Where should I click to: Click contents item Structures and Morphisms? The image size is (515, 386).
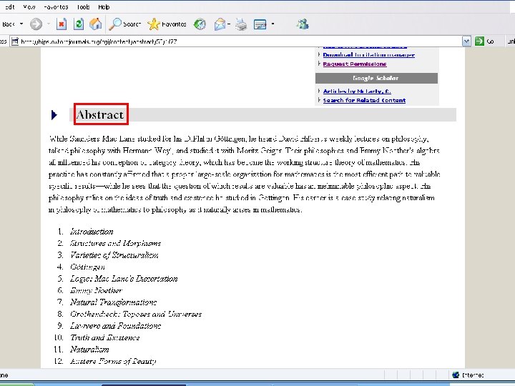tap(115, 243)
